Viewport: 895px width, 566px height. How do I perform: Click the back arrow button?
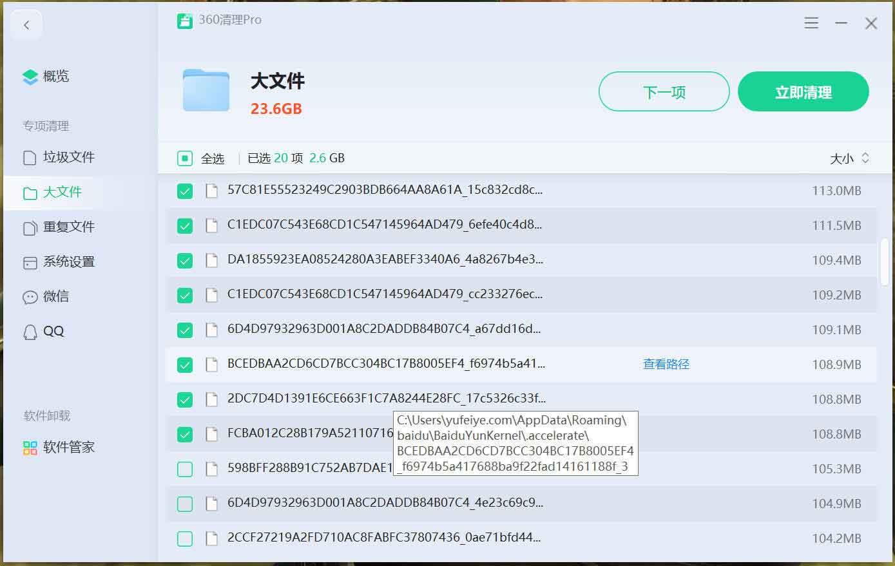click(x=26, y=25)
